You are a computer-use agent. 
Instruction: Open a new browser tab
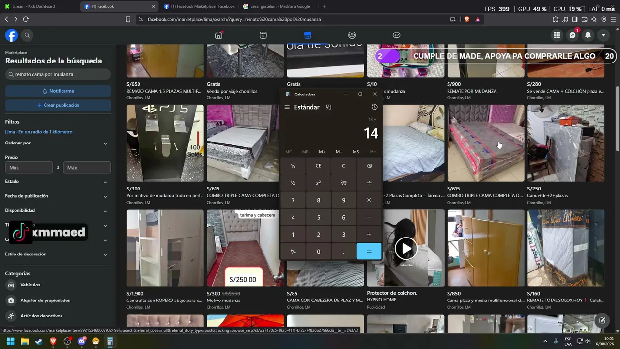(x=324, y=6)
